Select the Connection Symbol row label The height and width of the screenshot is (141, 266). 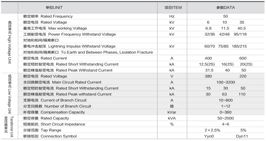50,136
